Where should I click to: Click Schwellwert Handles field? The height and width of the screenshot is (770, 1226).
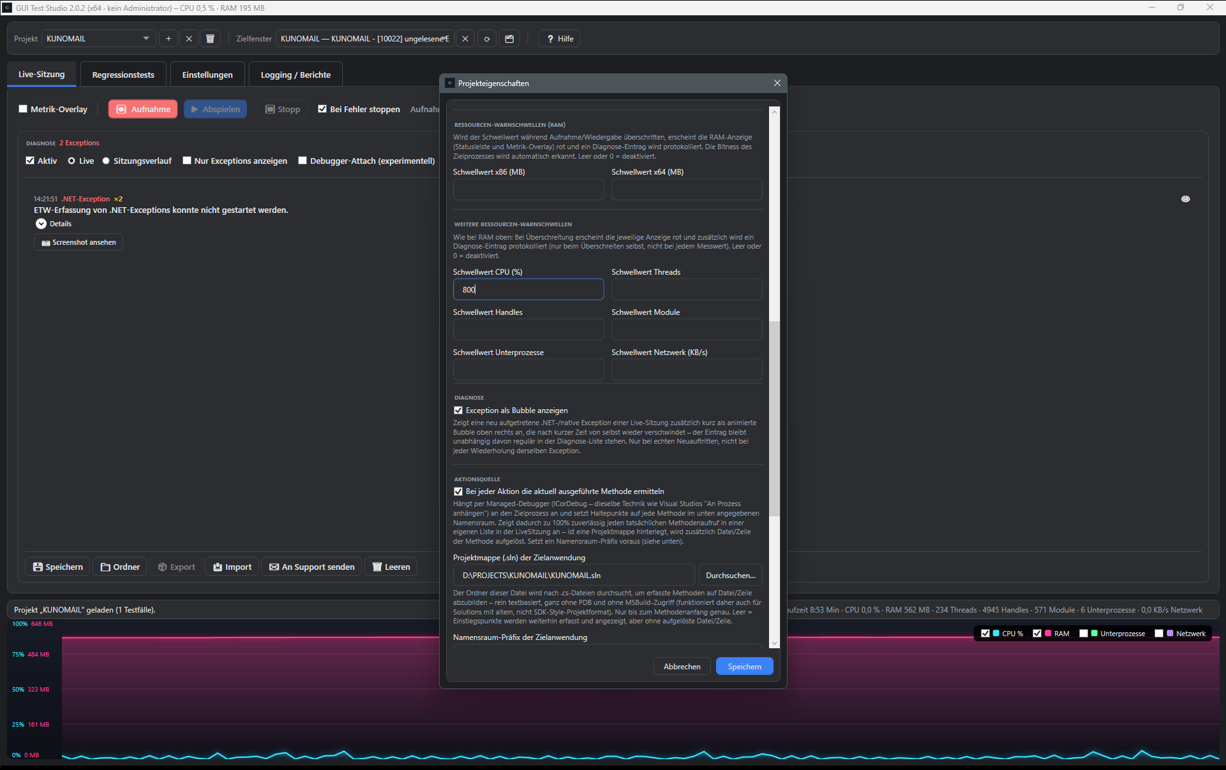tap(528, 330)
